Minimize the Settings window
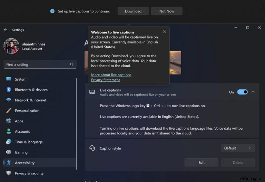Viewport: 265px width, 182px height. [x=236, y=27]
